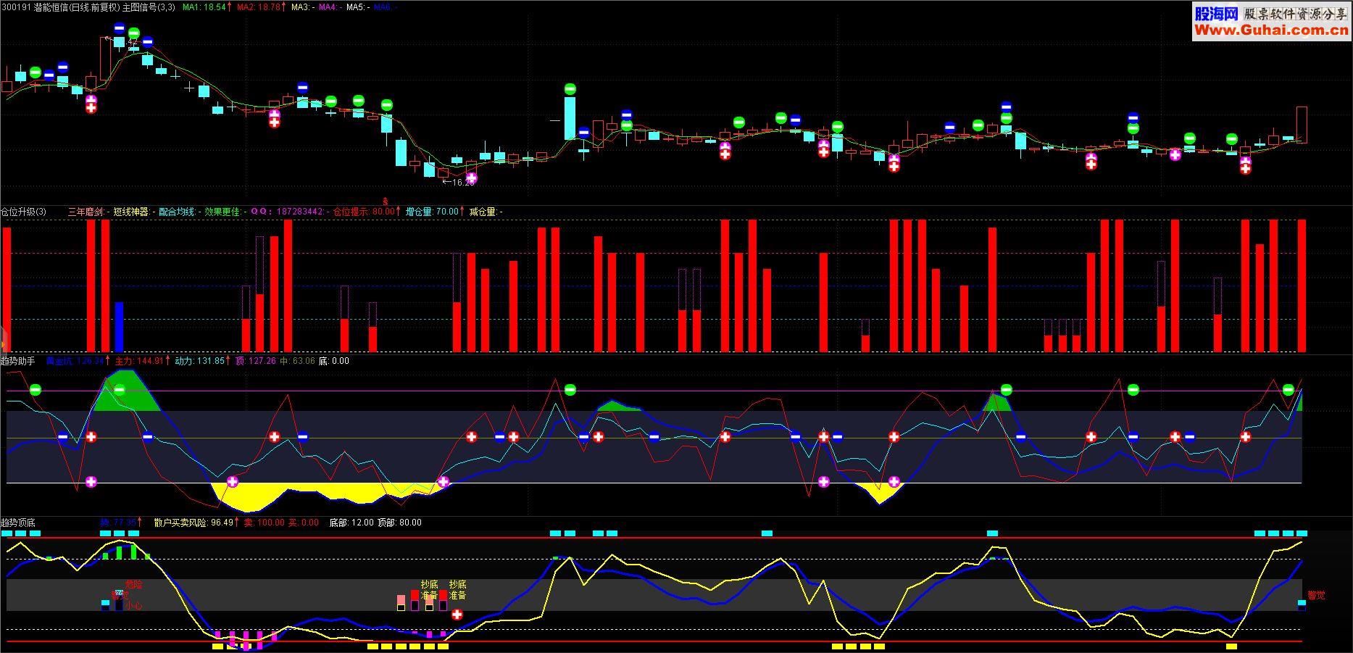Click the leftmost magenta plus in 趋势助手 panel
Image resolution: width=1353 pixels, height=653 pixels.
pyautogui.click(x=91, y=481)
